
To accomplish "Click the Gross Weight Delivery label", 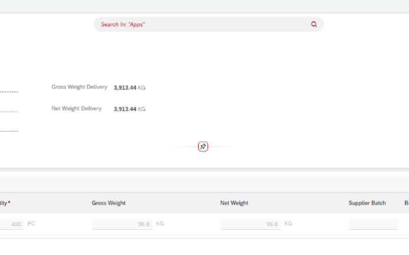I will coord(79,87).
